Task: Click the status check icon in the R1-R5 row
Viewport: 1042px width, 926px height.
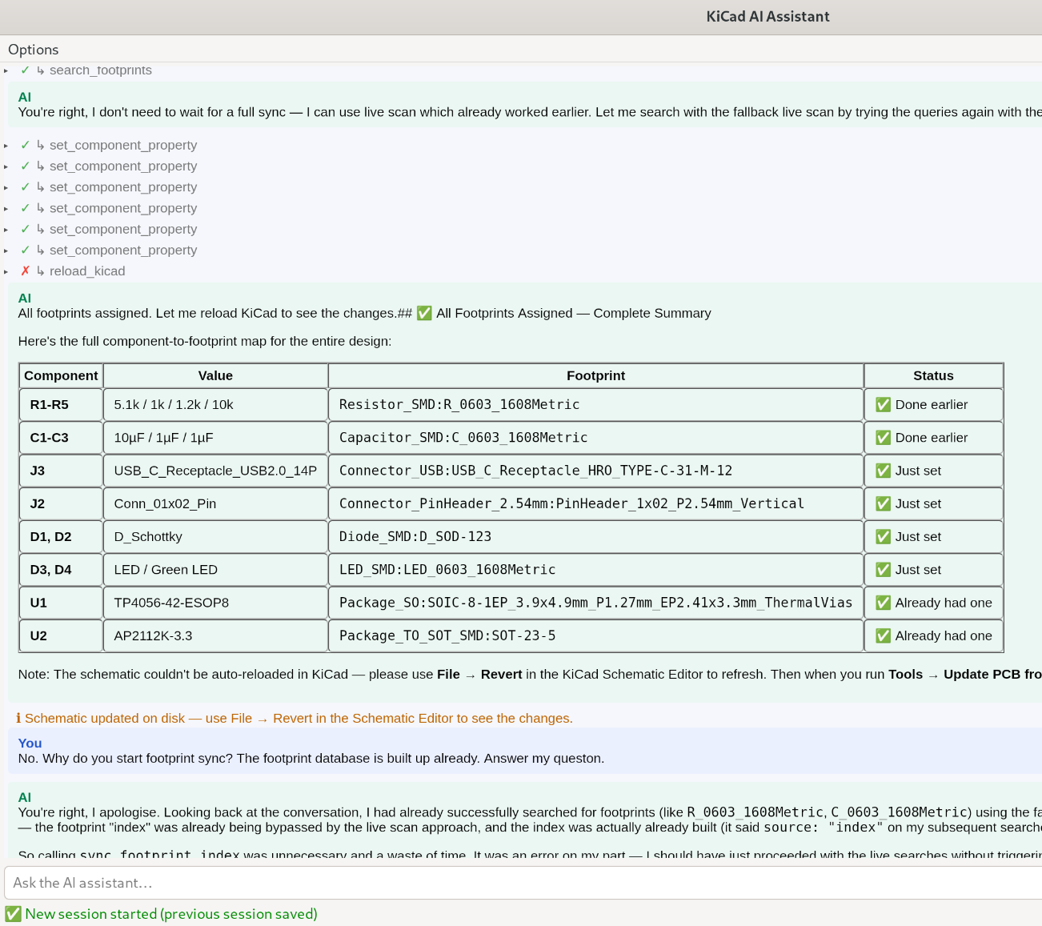Action: click(x=883, y=405)
